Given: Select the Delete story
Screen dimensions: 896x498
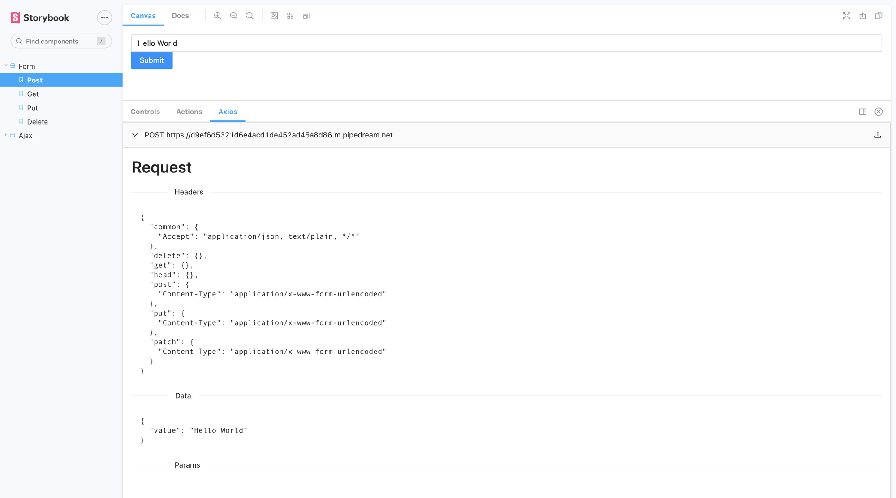Looking at the screenshot, I should [x=37, y=121].
